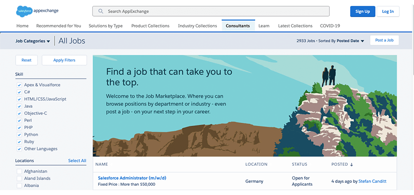Click the Posted column sort arrow

tap(352, 165)
